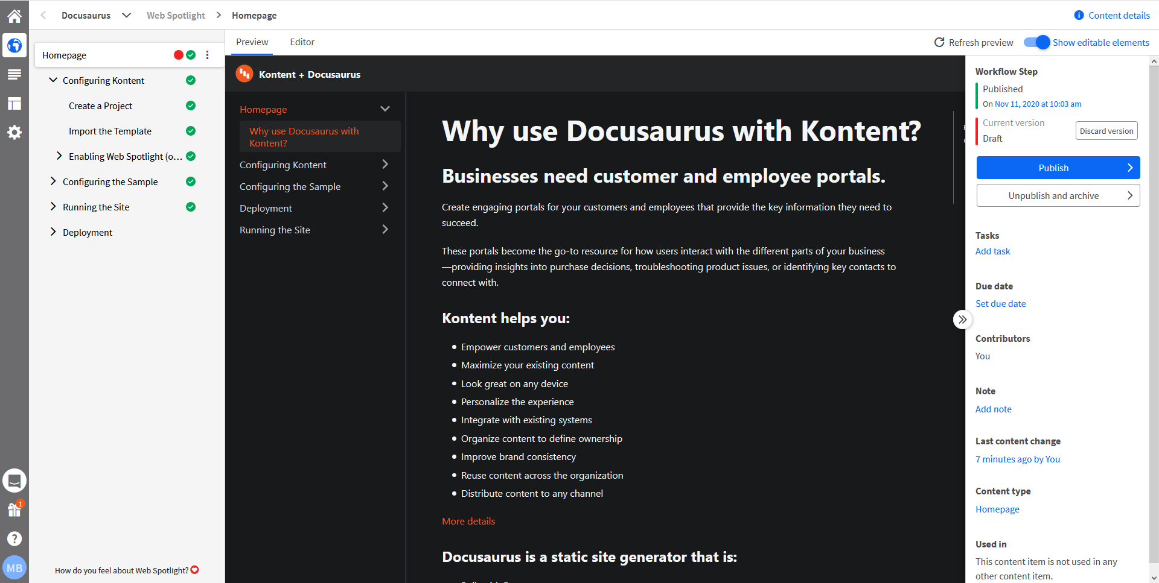1159x583 pixels.
Task: Select the Preview tab
Action: [252, 42]
